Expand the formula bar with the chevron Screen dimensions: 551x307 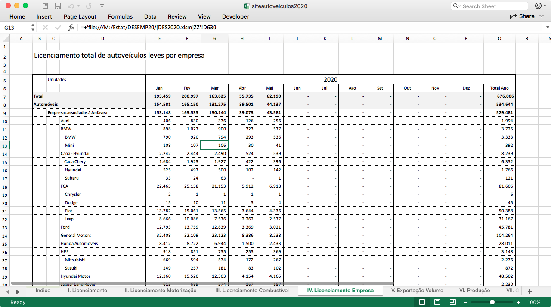point(547,27)
